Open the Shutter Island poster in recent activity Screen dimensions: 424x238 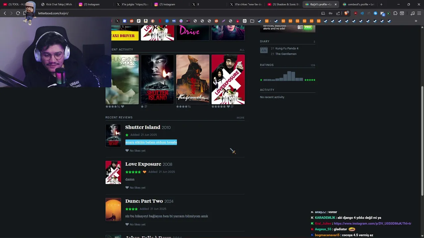click(x=157, y=79)
